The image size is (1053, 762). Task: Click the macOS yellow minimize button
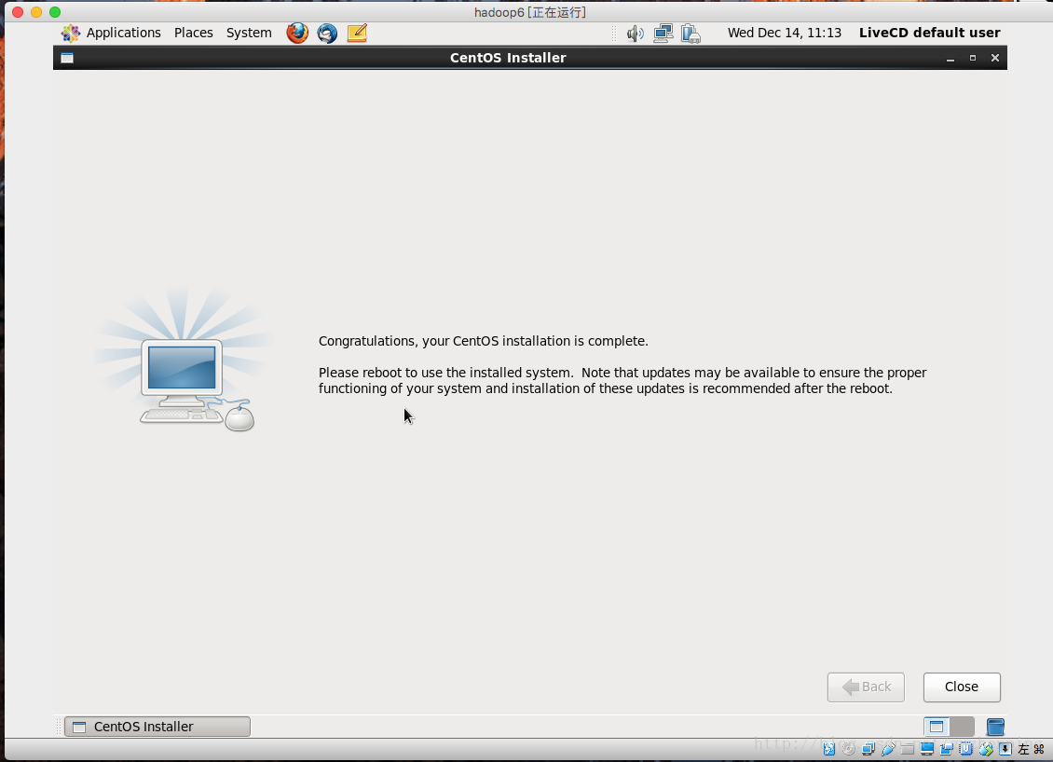[x=36, y=12]
